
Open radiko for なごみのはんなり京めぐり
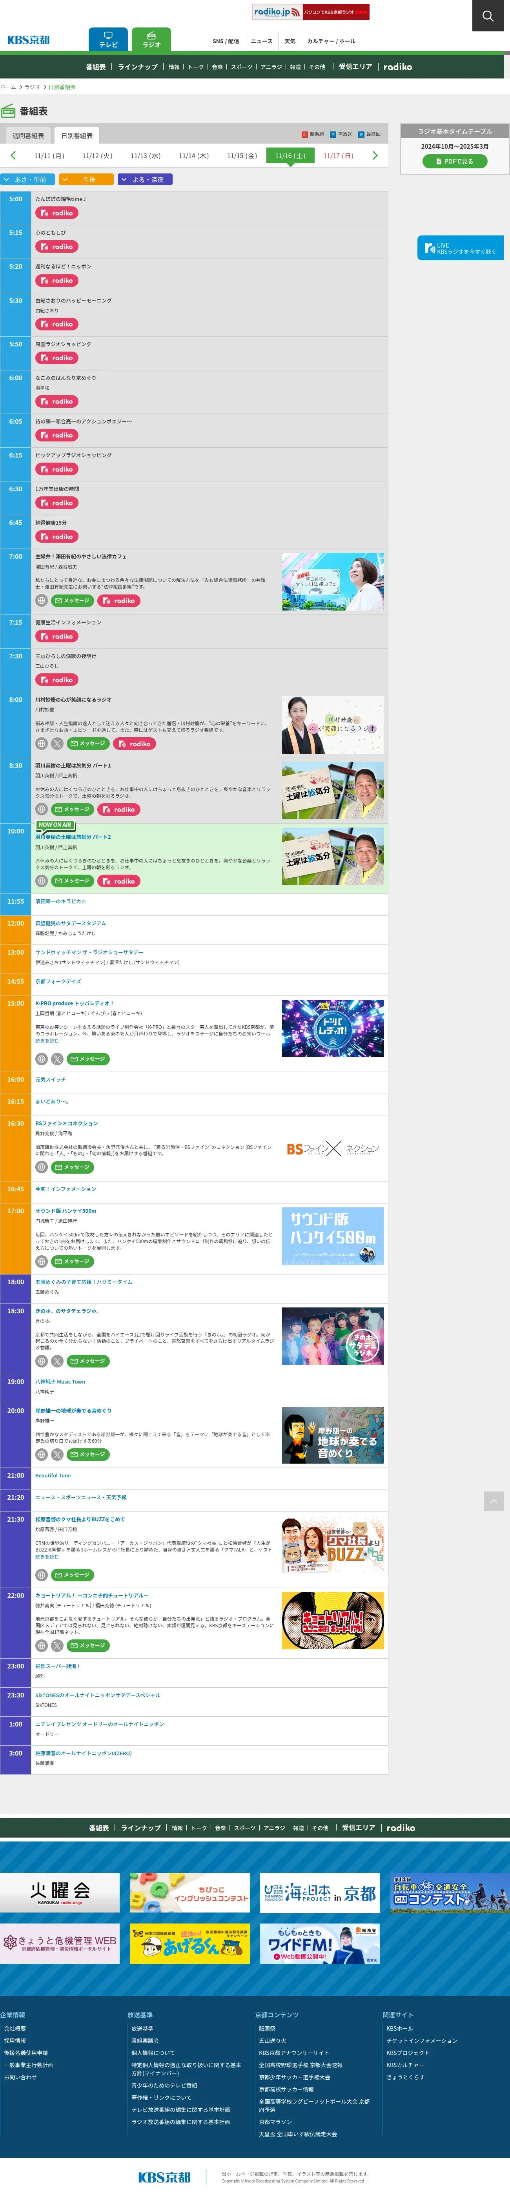[x=57, y=401]
